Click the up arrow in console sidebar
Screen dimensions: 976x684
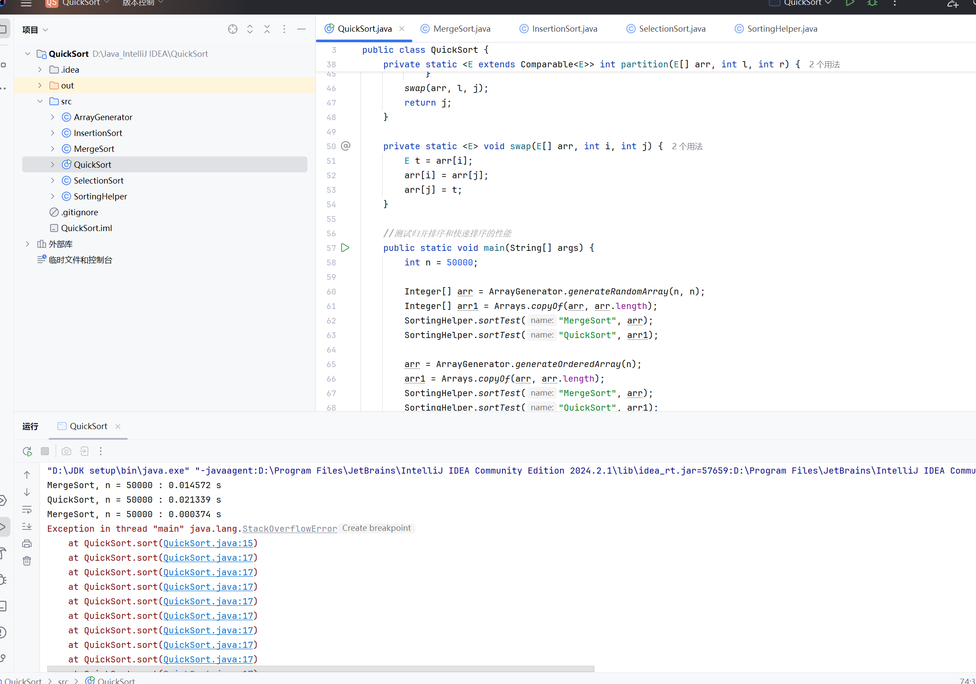pos(27,475)
